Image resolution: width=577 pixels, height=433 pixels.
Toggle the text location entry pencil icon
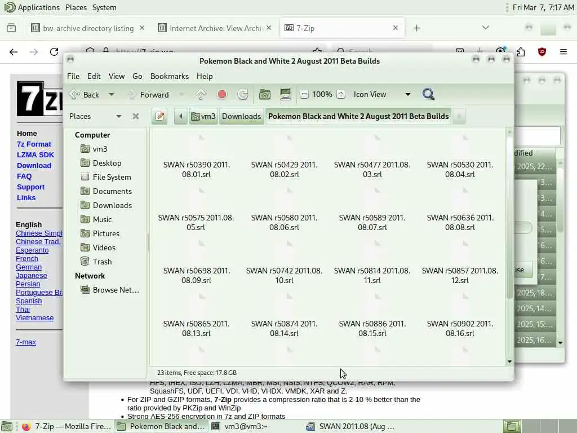coord(159,116)
